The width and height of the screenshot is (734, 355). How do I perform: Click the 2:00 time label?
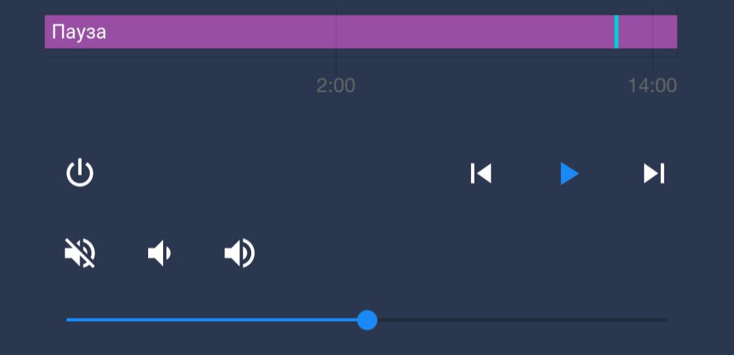tap(335, 85)
